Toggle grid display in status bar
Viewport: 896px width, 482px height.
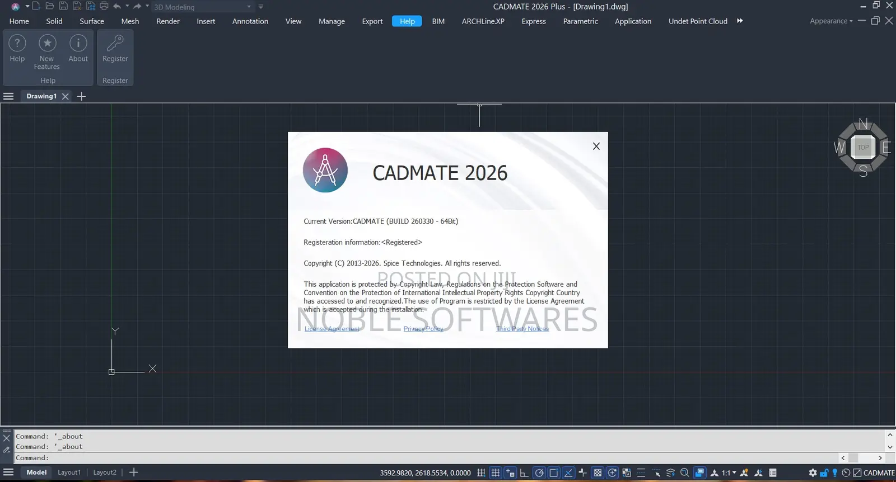(496, 472)
